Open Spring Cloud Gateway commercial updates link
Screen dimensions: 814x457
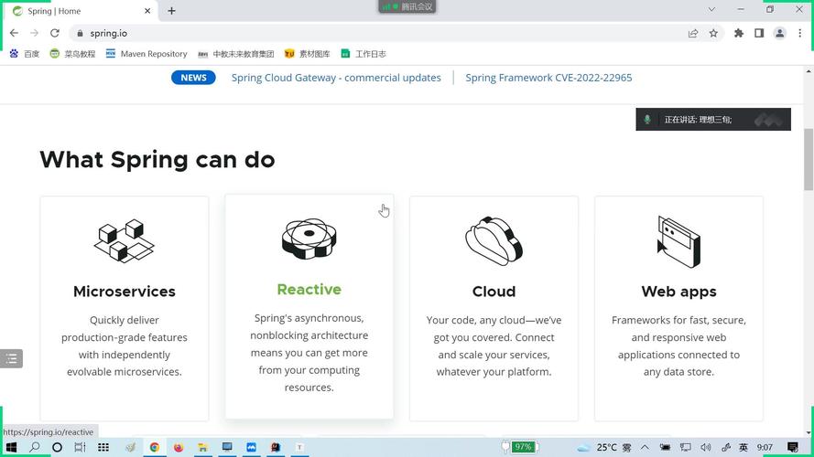coord(336,78)
